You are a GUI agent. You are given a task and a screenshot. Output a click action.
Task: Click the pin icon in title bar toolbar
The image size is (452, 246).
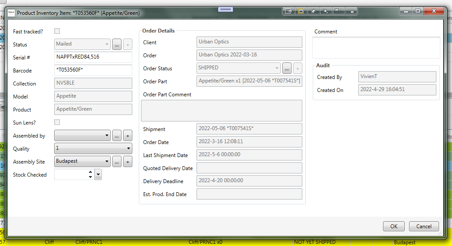coord(312,11)
